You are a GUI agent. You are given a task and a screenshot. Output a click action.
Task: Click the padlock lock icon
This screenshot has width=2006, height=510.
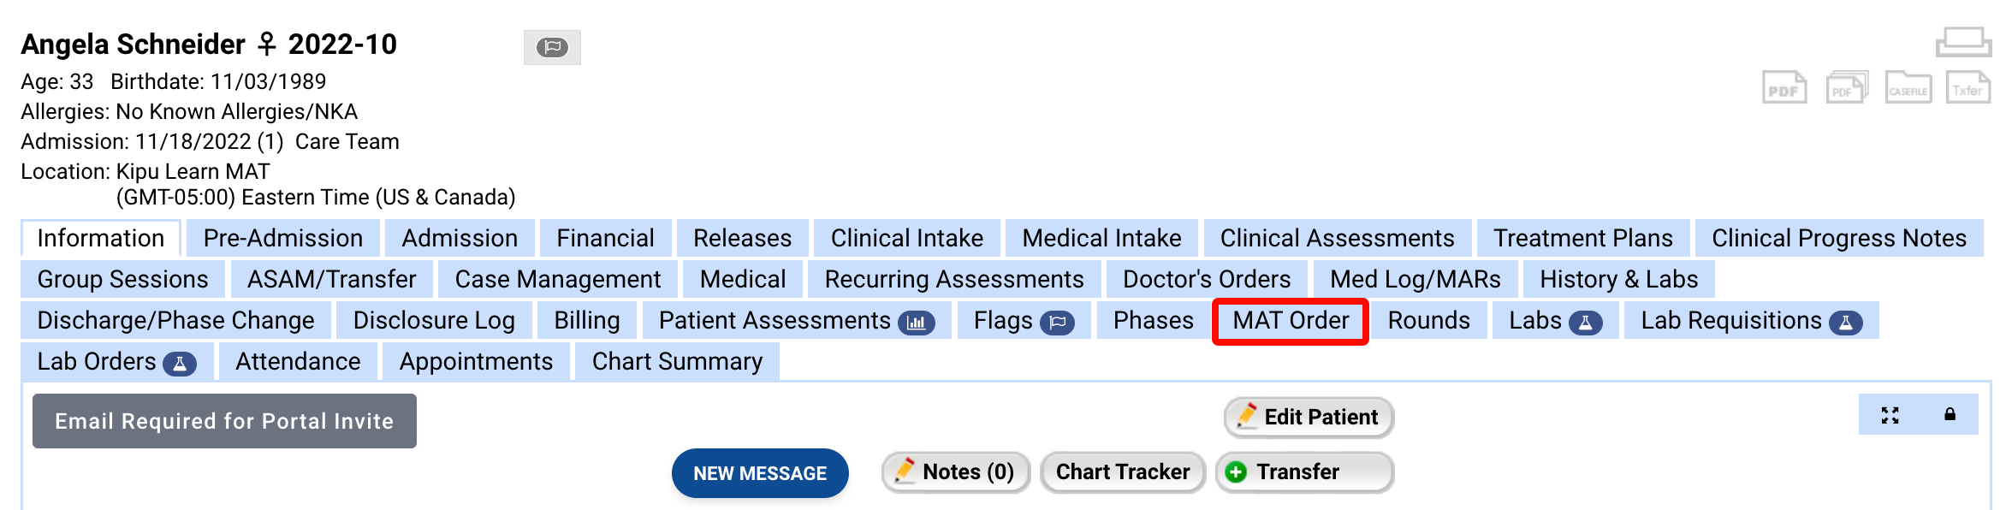pyautogui.click(x=1950, y=415)
